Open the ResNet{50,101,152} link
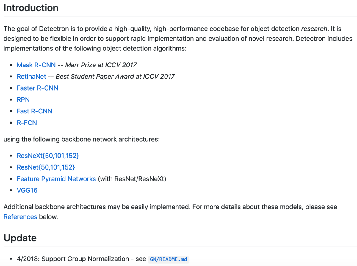 click(x=46, y=167)
